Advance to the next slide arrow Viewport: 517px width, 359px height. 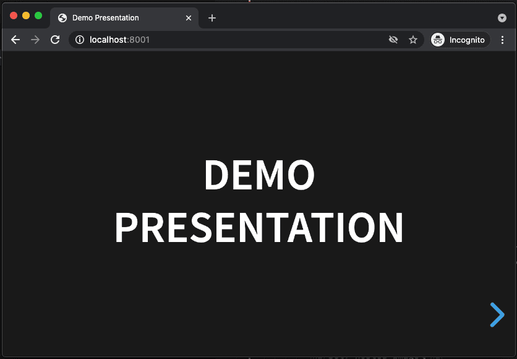click(x=497, y=315)
